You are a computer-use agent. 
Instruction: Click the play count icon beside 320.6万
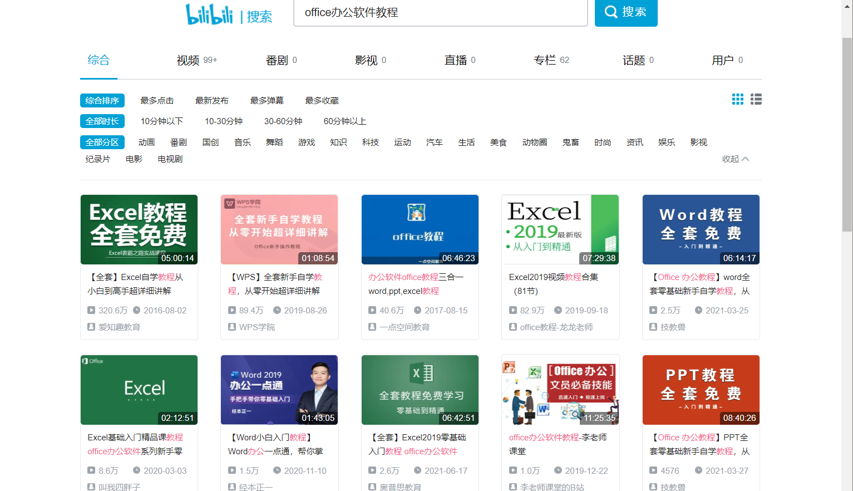92,310
